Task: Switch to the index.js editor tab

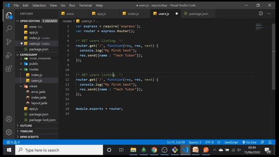Action: (x=135, y=14)
